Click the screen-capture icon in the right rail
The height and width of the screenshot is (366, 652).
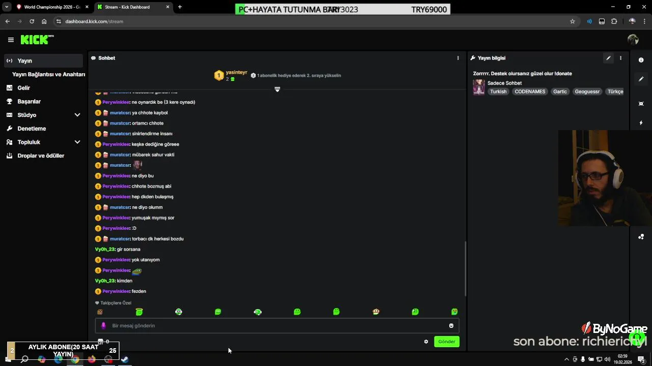[641, 104]
